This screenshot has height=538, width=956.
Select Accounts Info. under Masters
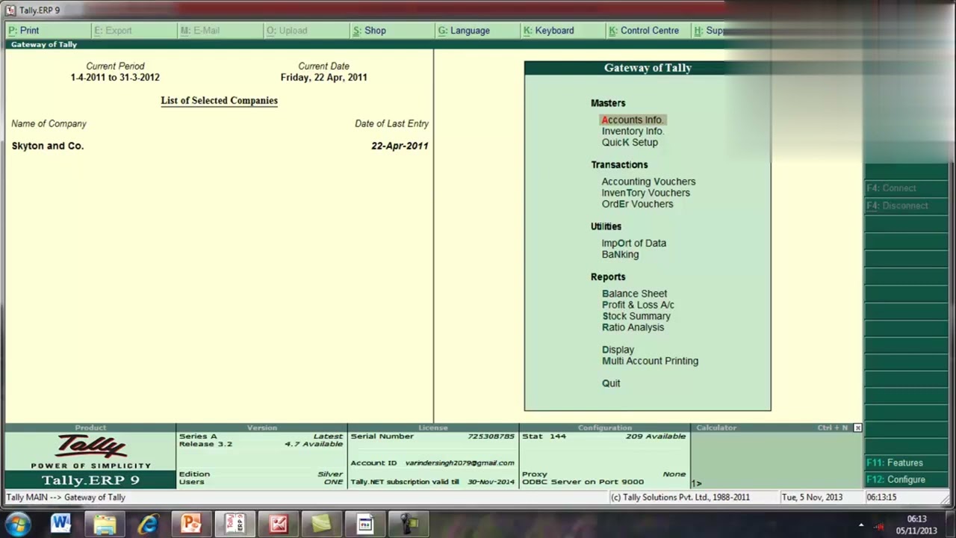633,120
